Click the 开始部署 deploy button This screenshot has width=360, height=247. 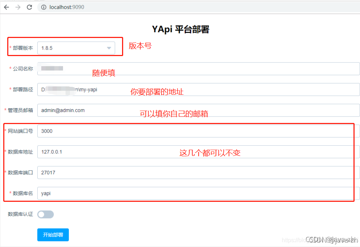coord(53,235)
